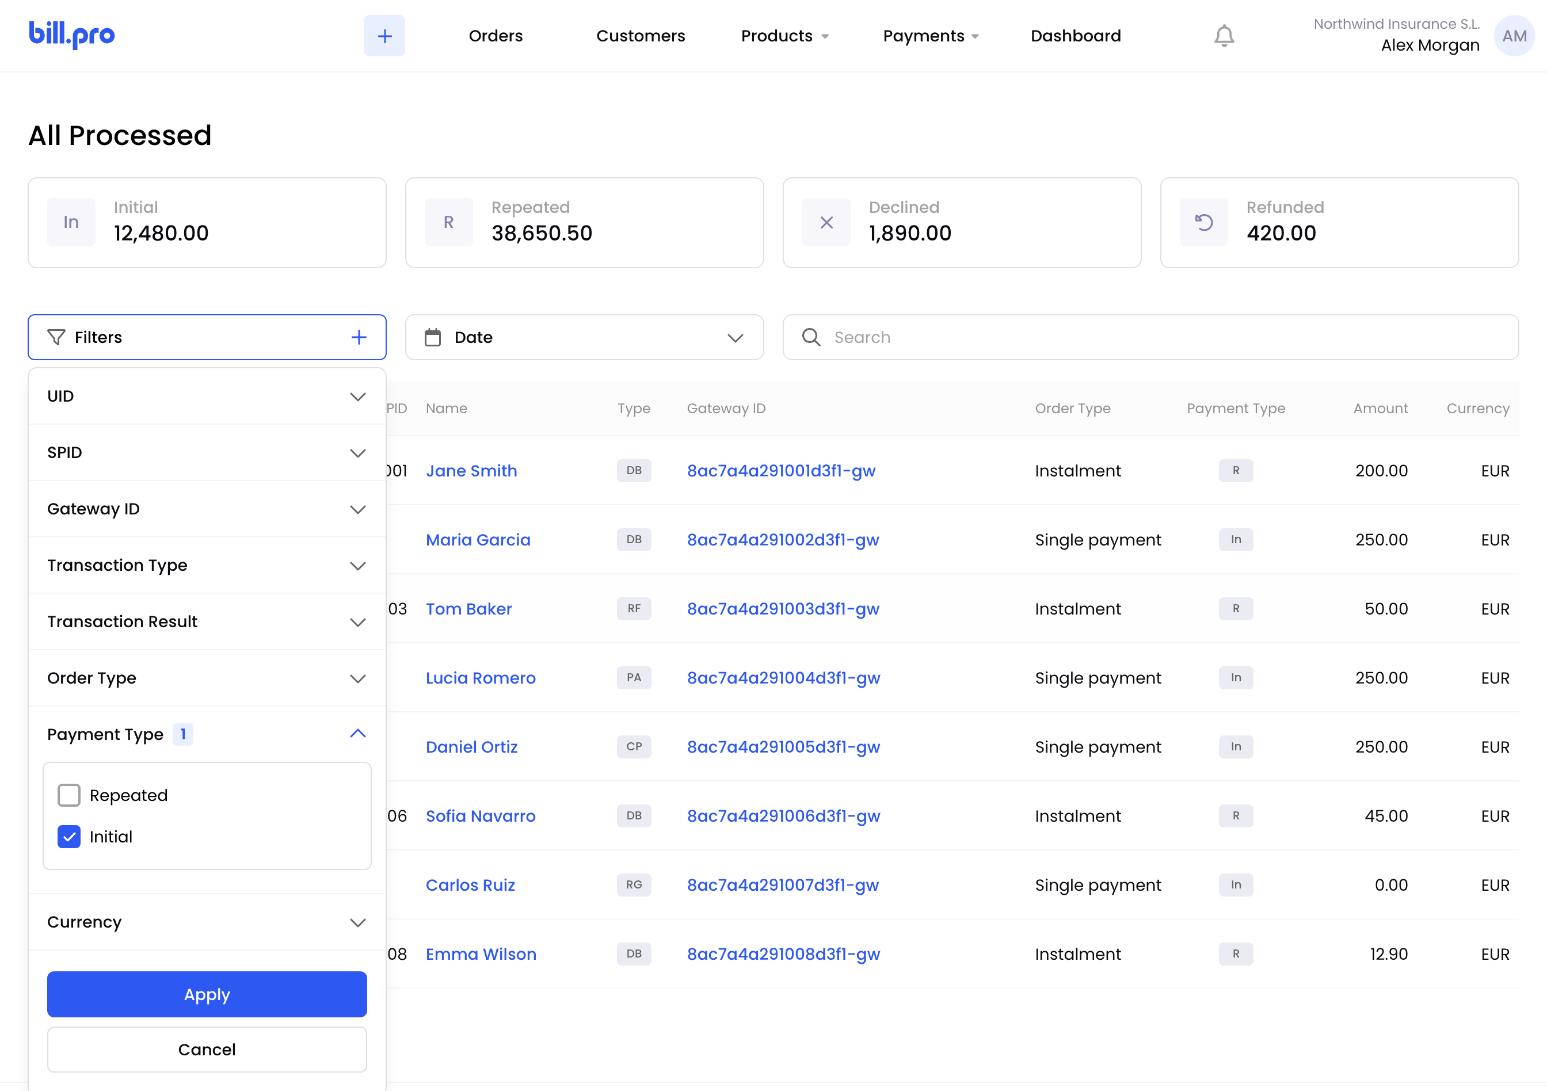
Task: Click the CP type badge for Daniel Ortiz
Action: pos(634,747)
